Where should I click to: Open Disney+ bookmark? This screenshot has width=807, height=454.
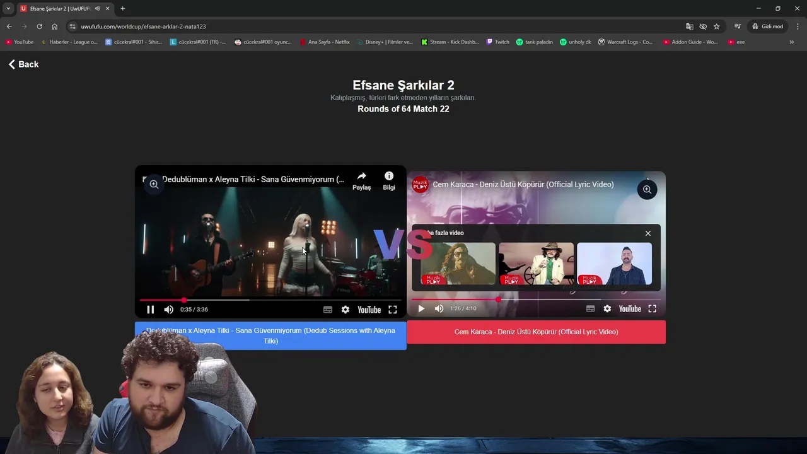[385, 42]
